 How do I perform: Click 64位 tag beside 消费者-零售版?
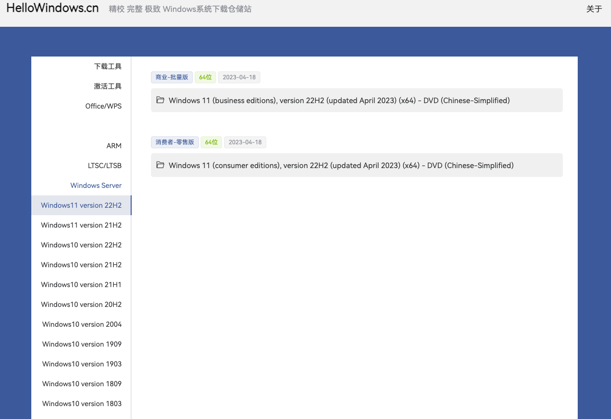[211, 142]
